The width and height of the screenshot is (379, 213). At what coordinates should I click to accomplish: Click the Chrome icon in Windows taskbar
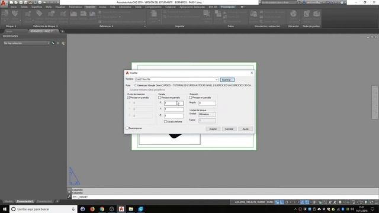[102, 209]
